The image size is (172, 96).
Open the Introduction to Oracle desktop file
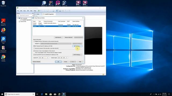tap(3, 49)
